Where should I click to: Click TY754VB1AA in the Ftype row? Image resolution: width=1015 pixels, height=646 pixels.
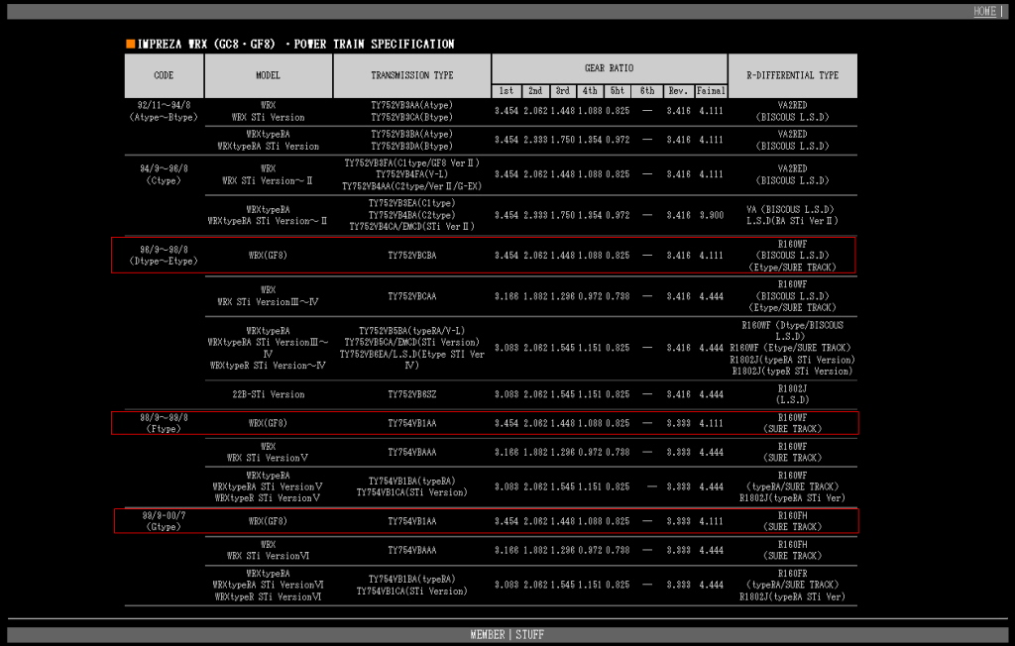tap(411, 423)
